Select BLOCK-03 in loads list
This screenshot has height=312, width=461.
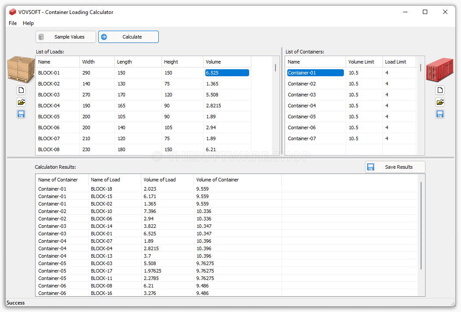tap(49, 95)
